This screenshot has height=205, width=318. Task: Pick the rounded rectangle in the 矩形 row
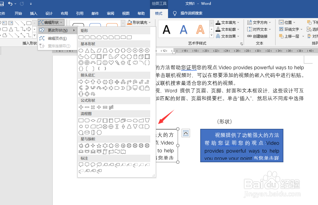click(x=87, y=37)
